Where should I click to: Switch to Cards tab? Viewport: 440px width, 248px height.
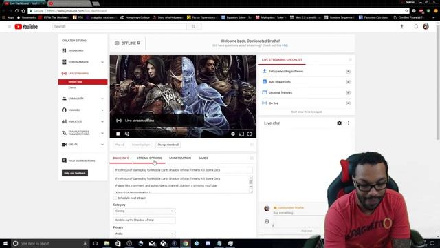[203, 158]
